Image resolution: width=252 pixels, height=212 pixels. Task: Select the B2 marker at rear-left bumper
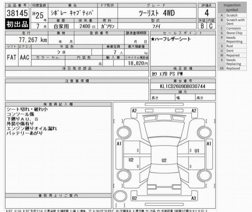pos(135,198)
